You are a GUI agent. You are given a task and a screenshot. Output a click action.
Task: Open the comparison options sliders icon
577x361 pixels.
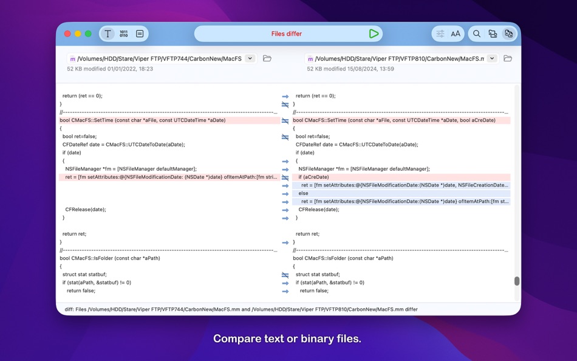pyautogui.click(x=440, y=33)
